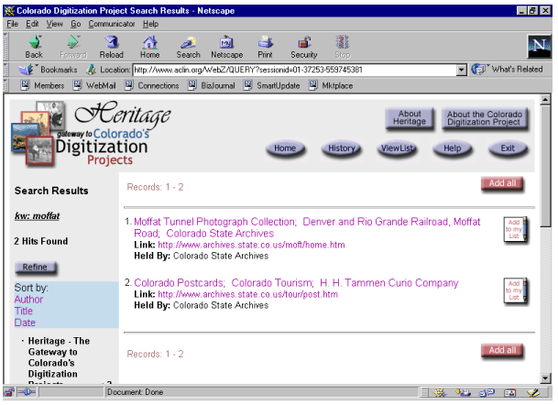The height and width of the screenshot is (405, 558).
Task: Open the Members personal toolbar bookmark
Action: point(43,85)
